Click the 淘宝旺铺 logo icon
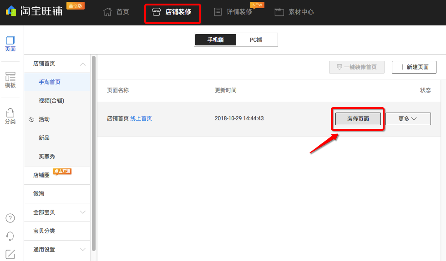This screenshot has height=261, width=446. 11,11
